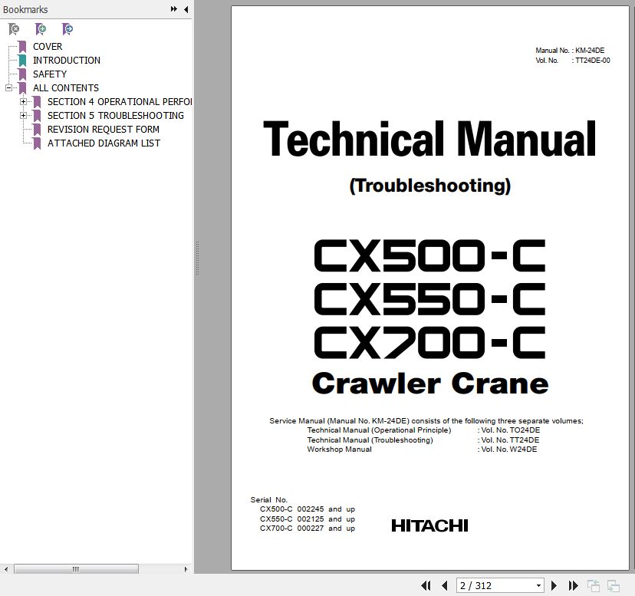
Task: Click the CX700-C model title
Action: (429, 342)
